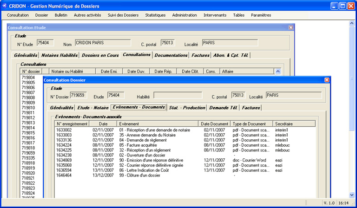The width and height of the screenshot is (357, 208).
Task: Close the Consultation Dossier window
Action: 326,80
